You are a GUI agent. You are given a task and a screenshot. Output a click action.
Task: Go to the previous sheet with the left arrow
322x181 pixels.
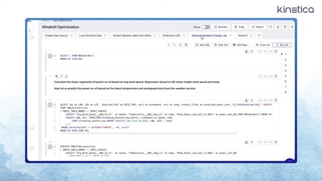point(169,45)
